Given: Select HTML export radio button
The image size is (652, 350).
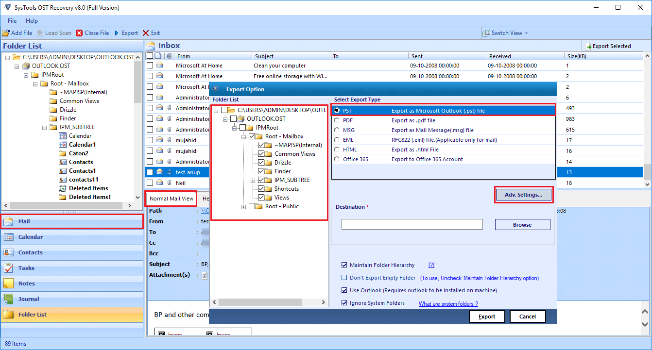Looking at the screenshot, I should [337, 150].
